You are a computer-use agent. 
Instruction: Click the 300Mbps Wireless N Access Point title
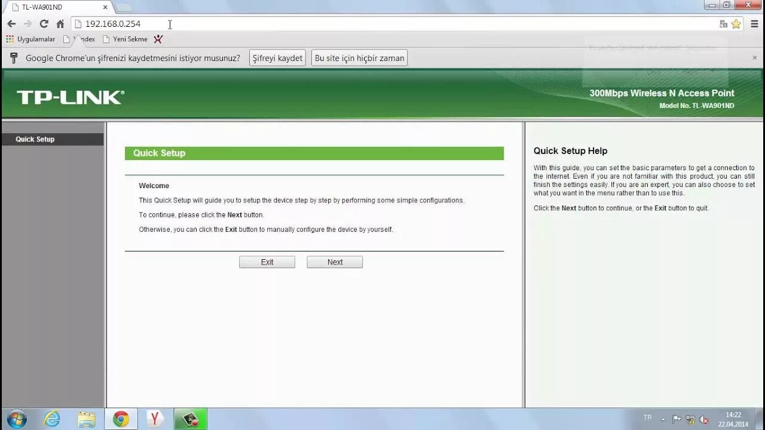[662, 93]
